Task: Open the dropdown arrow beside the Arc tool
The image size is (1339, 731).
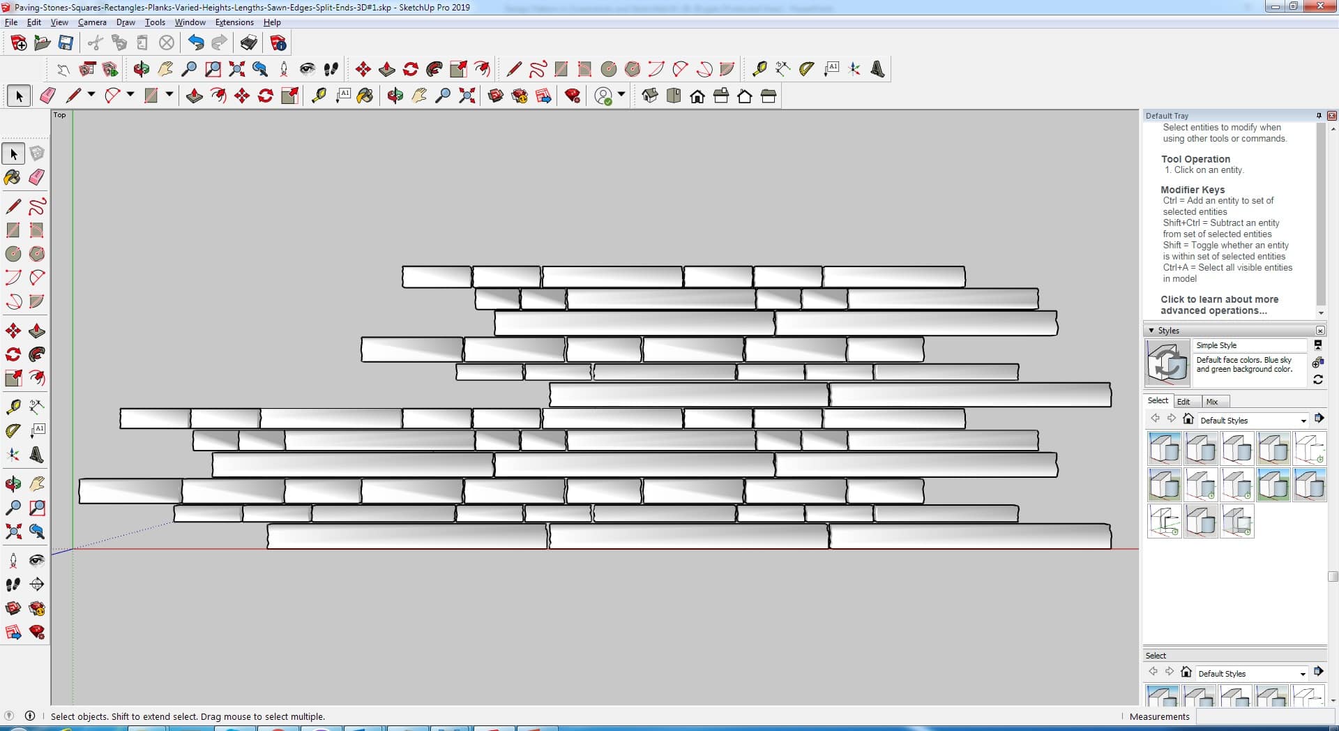Action: (x=130, y=94)
